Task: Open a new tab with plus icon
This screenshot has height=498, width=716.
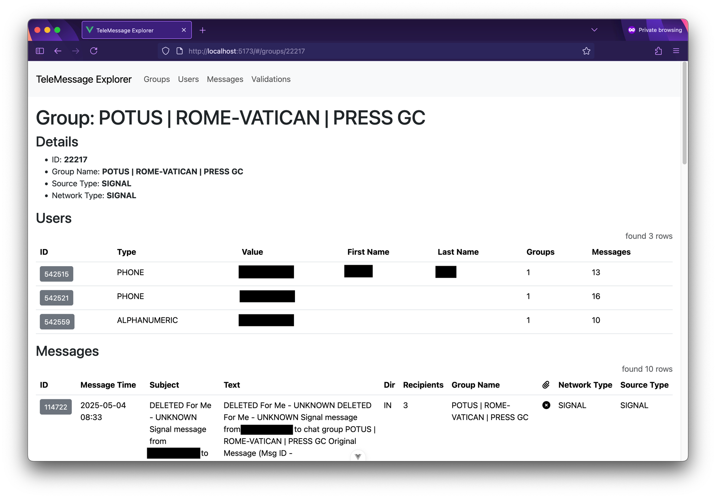Action: click(x=203, y=30)
